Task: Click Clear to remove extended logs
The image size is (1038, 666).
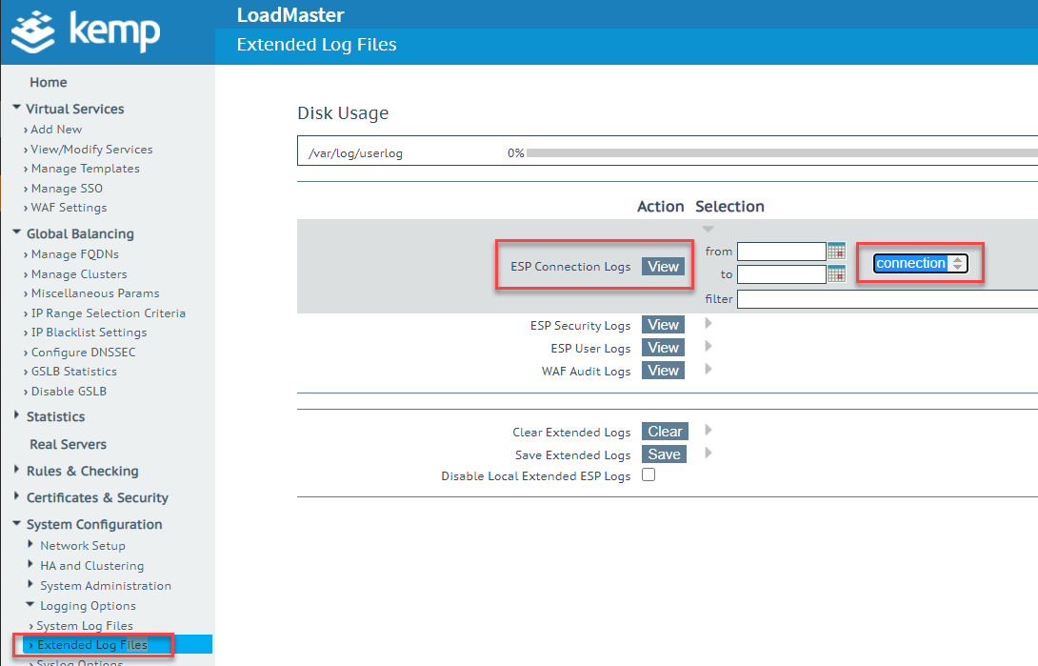Action: click(x=664, y=431)
